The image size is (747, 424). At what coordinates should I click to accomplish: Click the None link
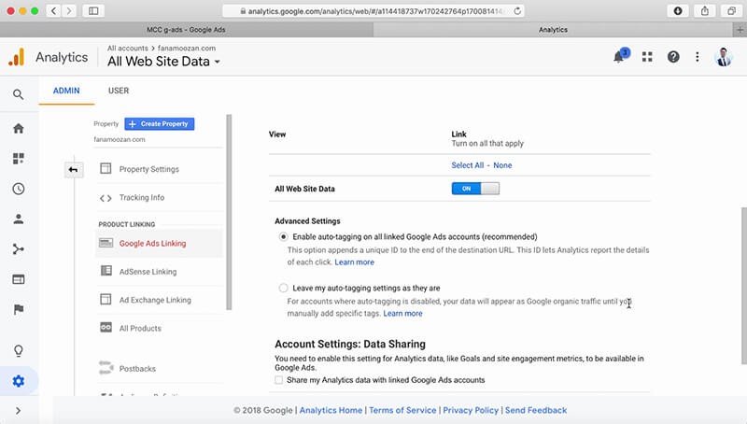[x=502, y=165]
